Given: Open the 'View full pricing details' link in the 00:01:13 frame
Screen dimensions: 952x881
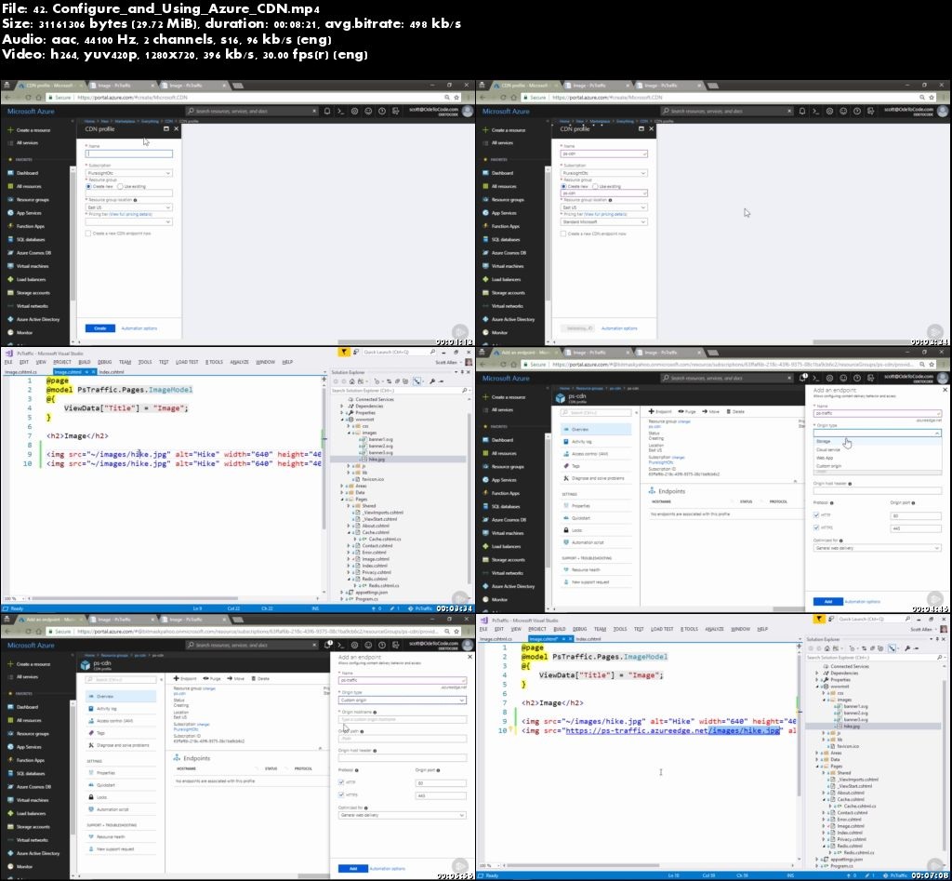Looking at the screenshot, I should coord(130,215).
